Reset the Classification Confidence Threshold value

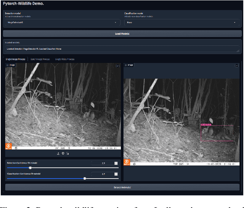coord(116,174)
